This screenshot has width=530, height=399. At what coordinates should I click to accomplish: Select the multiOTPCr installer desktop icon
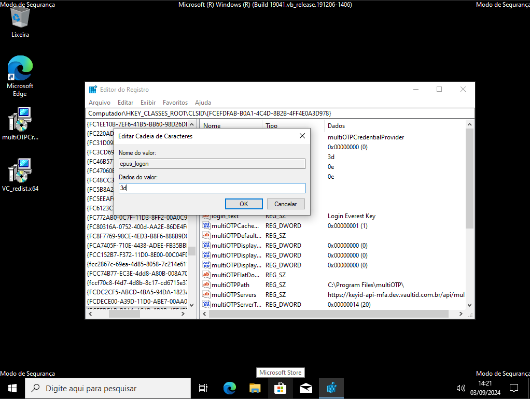(x=20, y=123)
